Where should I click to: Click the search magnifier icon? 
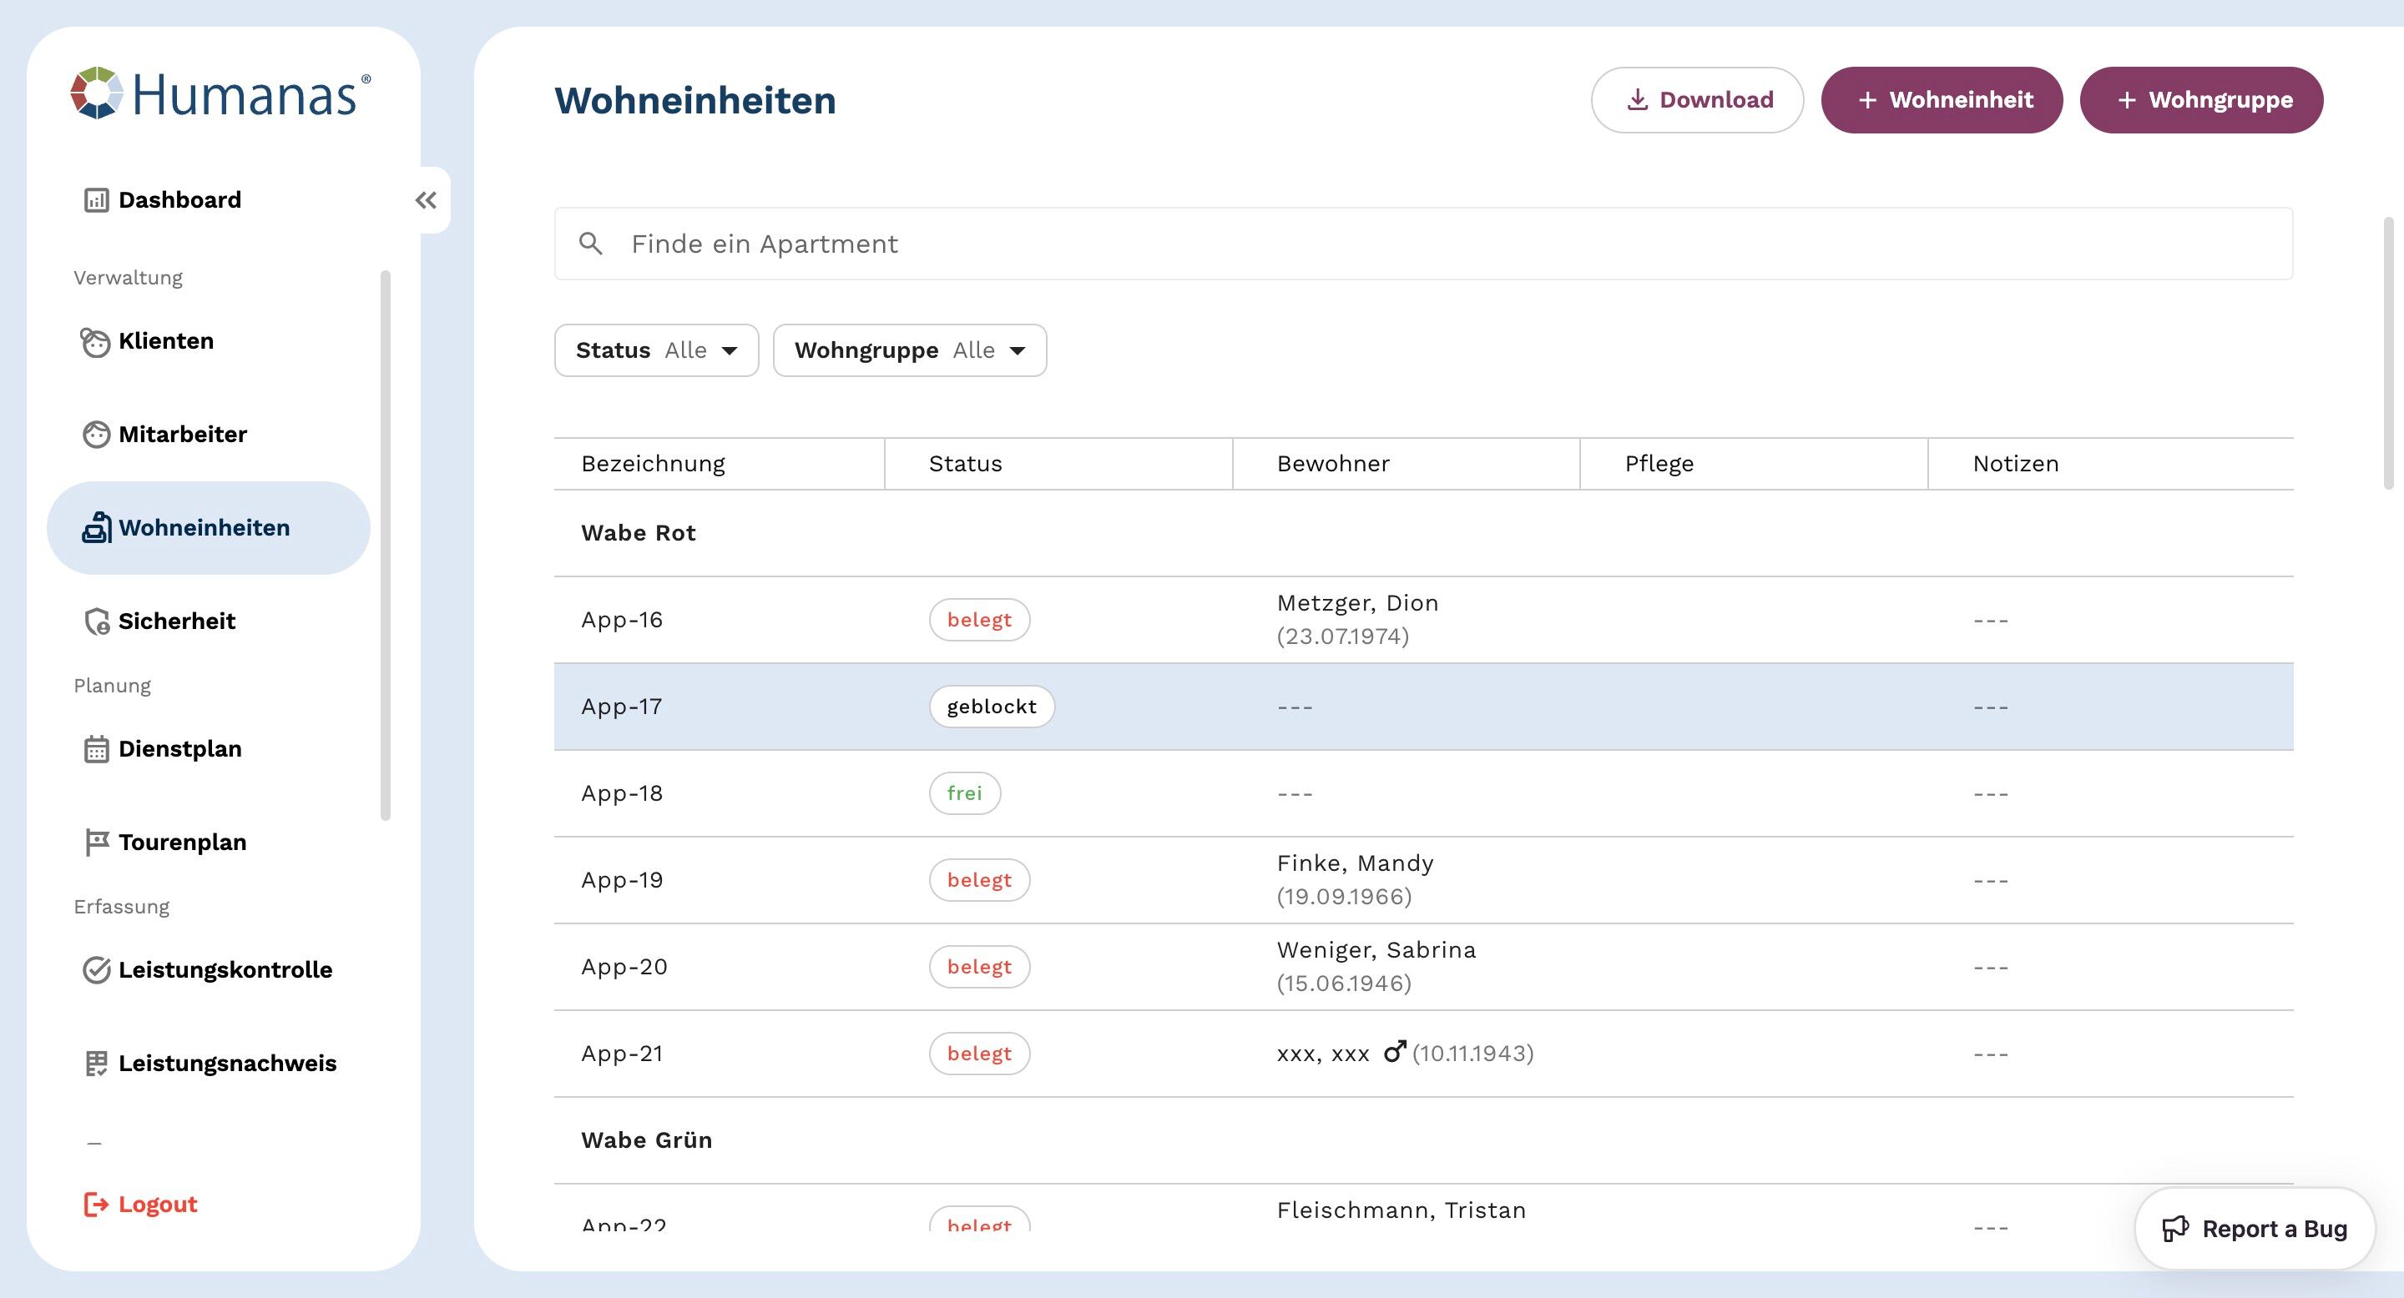point(591,244)
